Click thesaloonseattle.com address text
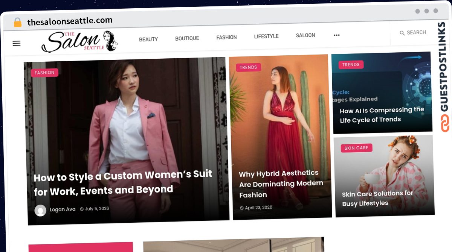The height and width of the screenshot is (252, 452). [x=70, y=21]
